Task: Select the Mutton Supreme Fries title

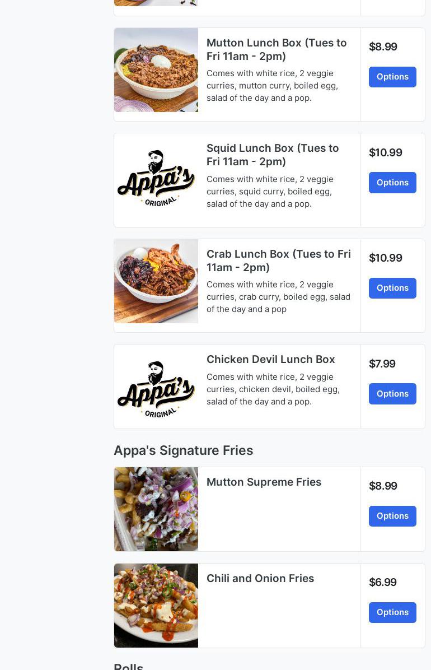Action: click(x=264, y=482)
